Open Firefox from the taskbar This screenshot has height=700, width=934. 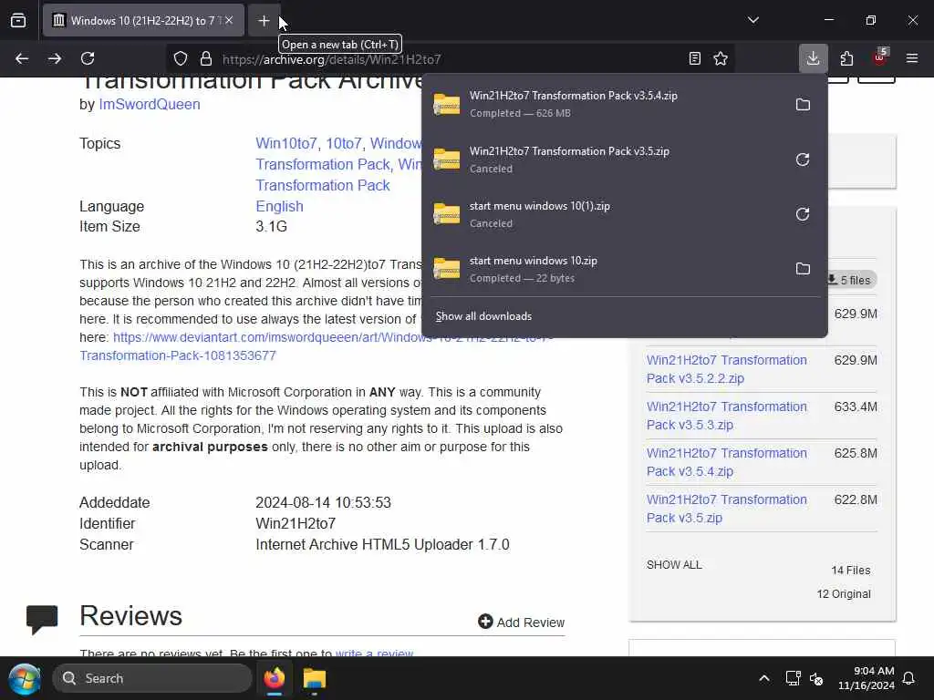pos(275,678)
